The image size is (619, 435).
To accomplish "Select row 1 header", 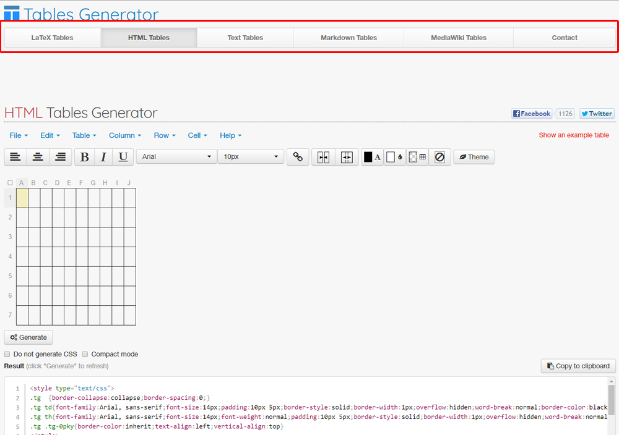I will pos(11,198).
